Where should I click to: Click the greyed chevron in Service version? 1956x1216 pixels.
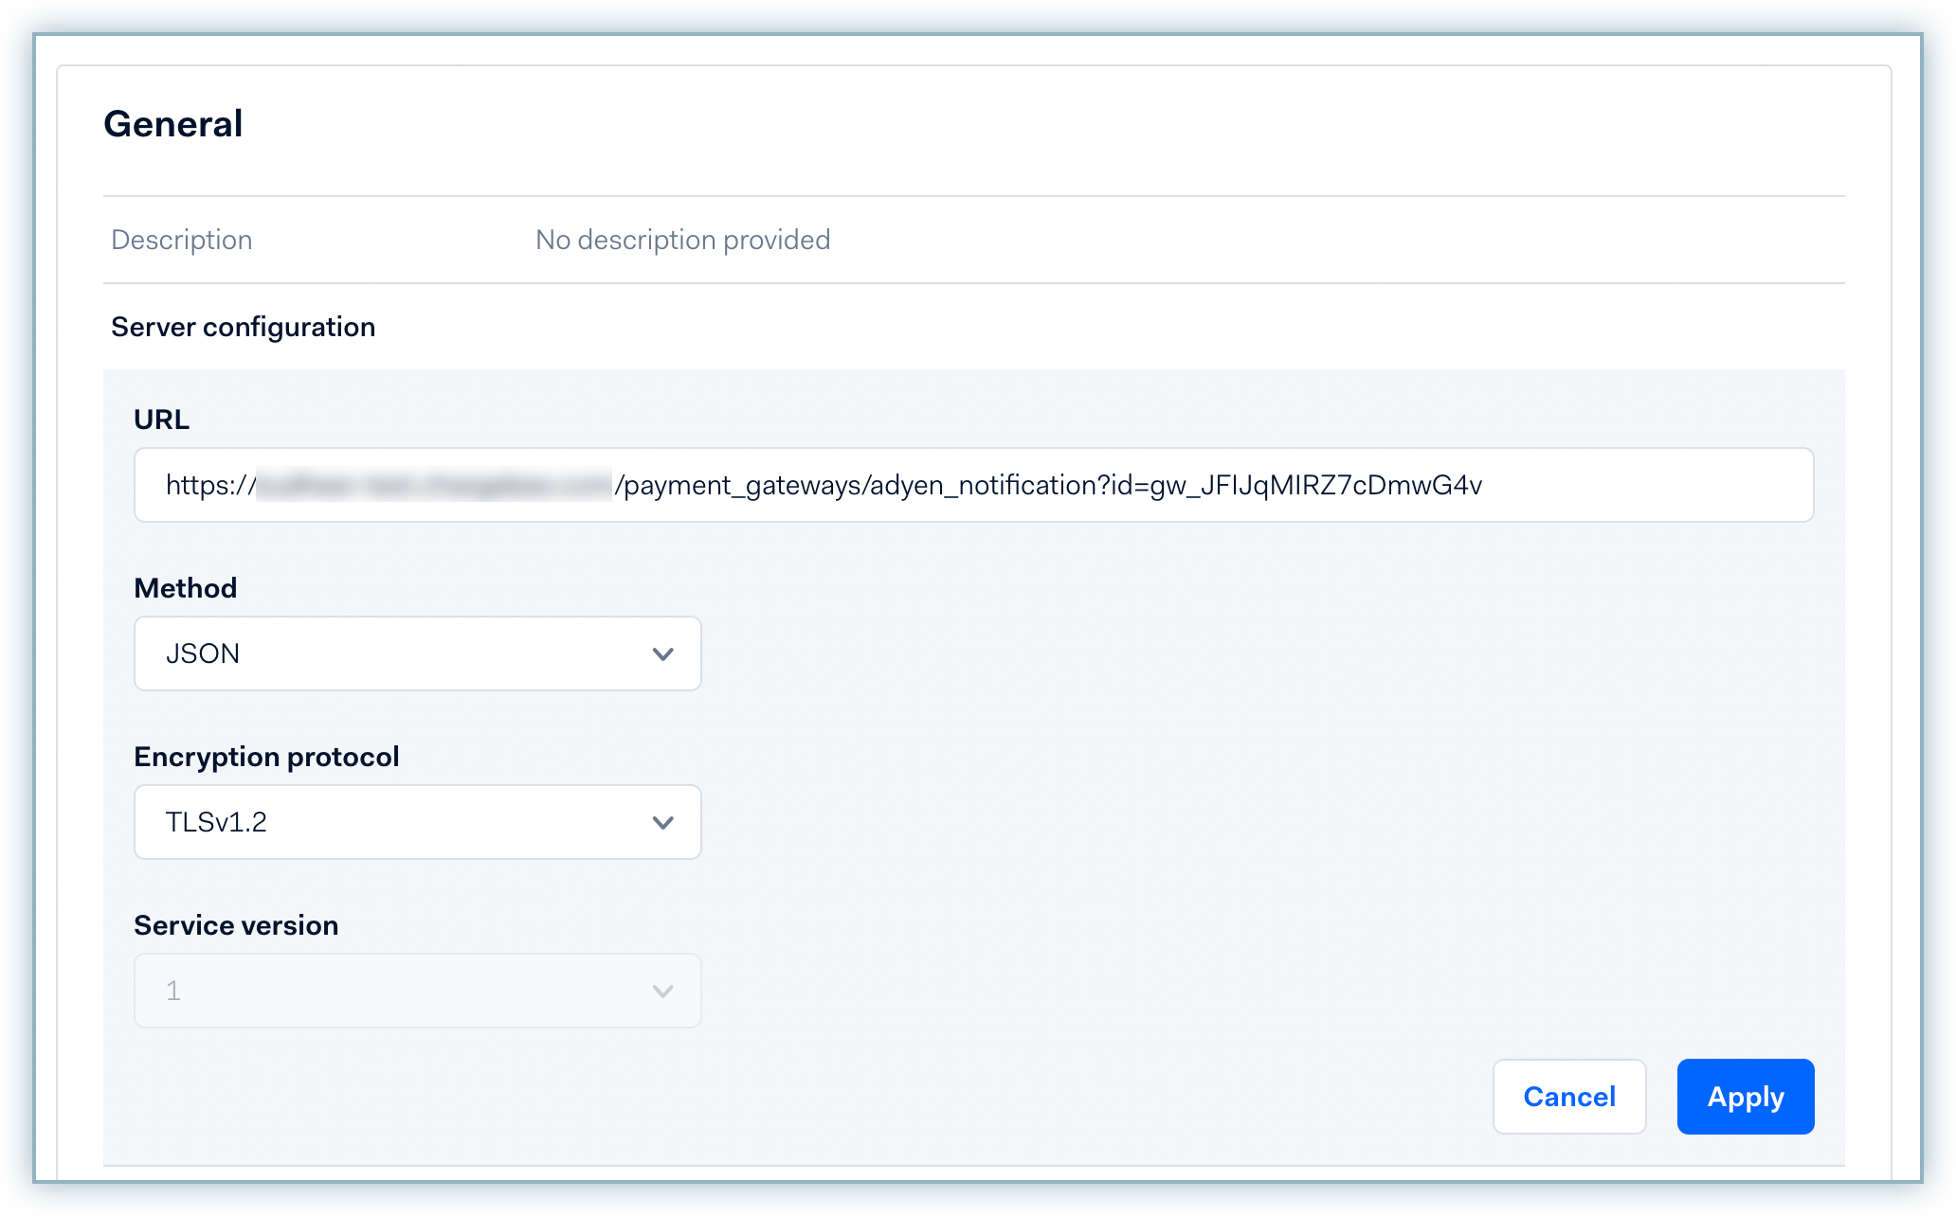coord(662,991)
